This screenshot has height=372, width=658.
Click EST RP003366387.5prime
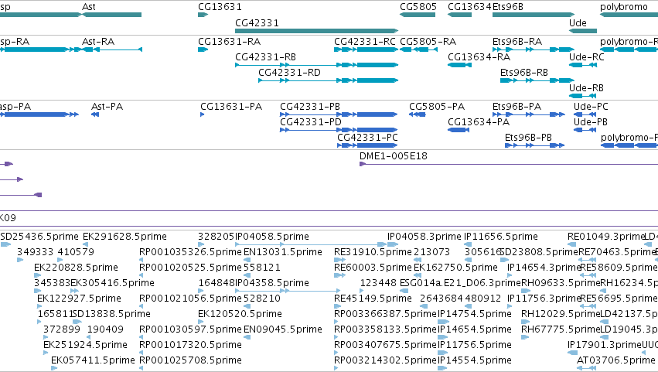(x=385, y=314)
